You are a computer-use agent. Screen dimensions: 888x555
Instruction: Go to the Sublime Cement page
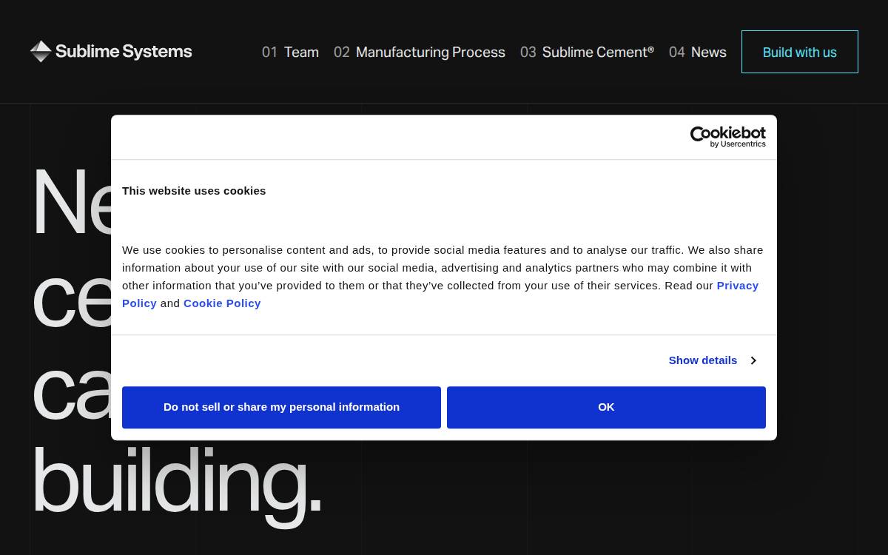[x=587, y=52]
